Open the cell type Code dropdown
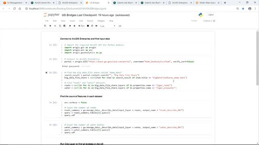259x145 pixels. coord(107,26)
